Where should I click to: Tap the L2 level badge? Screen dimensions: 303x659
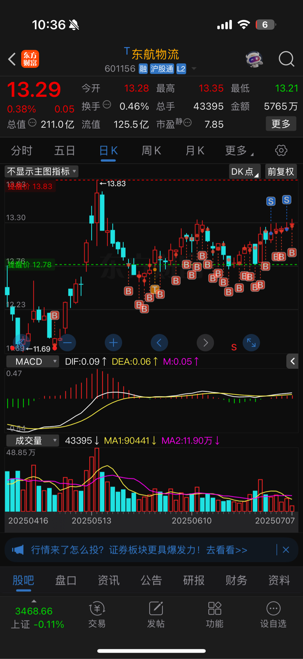tap(181, 69)
